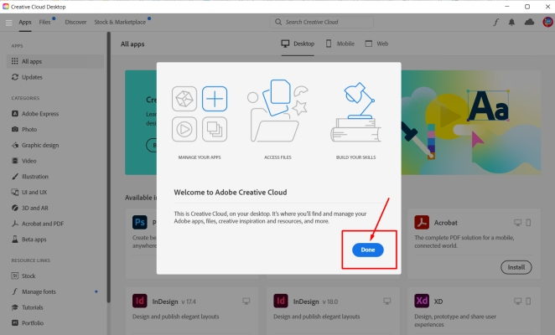555x335 pixels.
Task: Click the fonts f icon in header
Action: pos(495,22)
